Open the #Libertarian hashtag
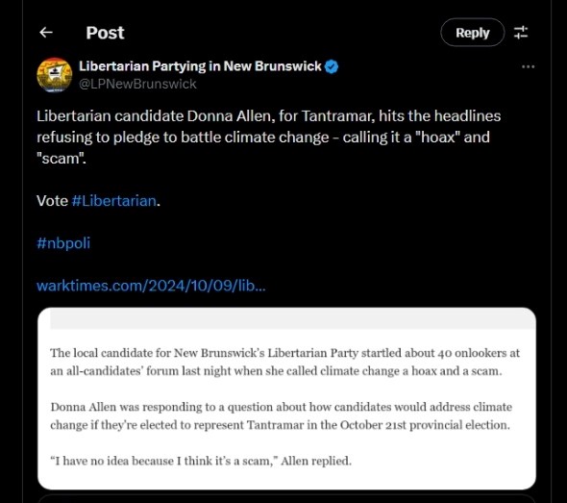The image size is (567, 503). 114,201
